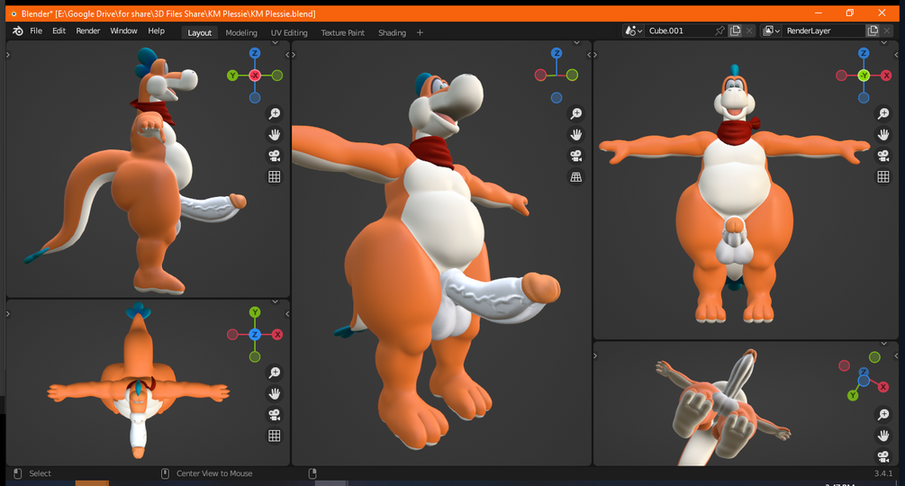Viewport: 905px width, 486px height.
Task: Open the Edit menu
Action: 59,31
